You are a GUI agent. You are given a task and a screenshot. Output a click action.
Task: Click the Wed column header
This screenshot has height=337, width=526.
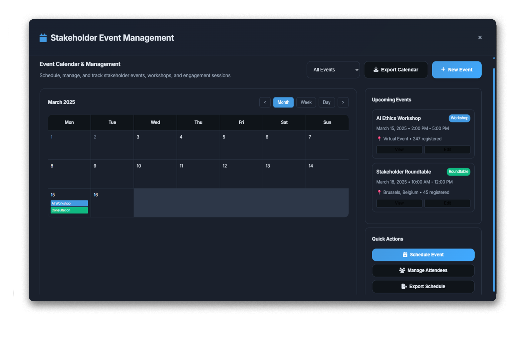coord(155,122)
